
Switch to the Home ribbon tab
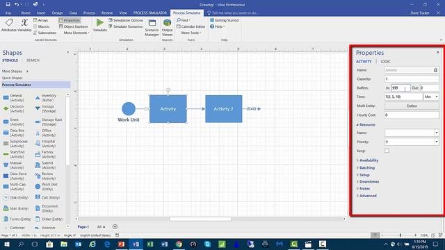pyautogui.click(x=25, y=12)
